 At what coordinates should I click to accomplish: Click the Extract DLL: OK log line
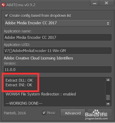click(19, 80)
